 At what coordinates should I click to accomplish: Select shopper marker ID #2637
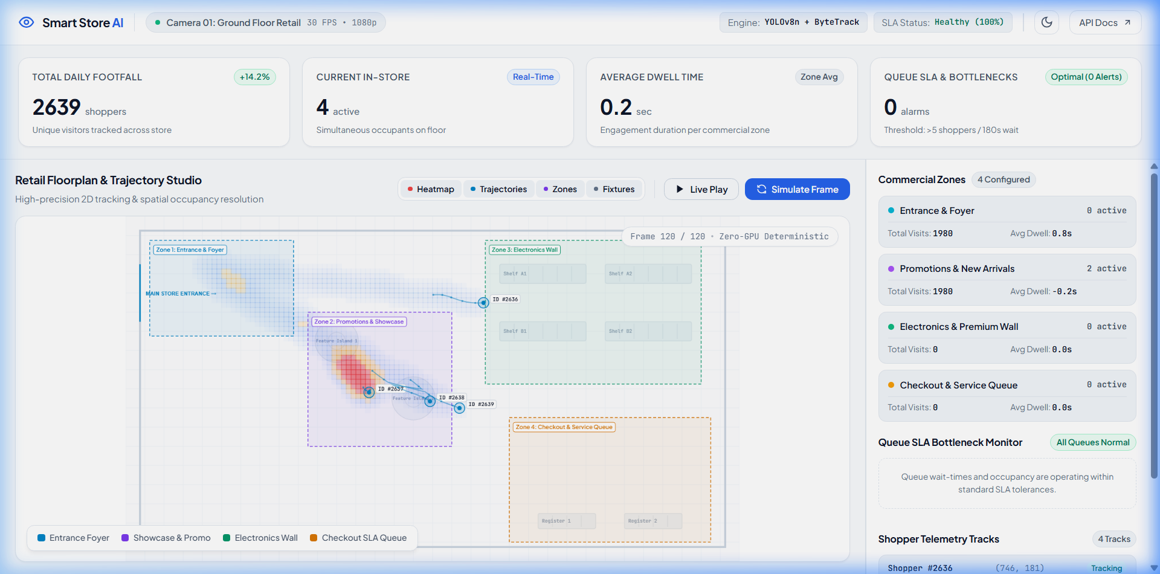[x=369, y=392]
